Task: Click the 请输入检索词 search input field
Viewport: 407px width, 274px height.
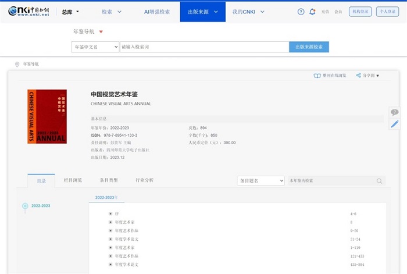Action: point(203,47)
